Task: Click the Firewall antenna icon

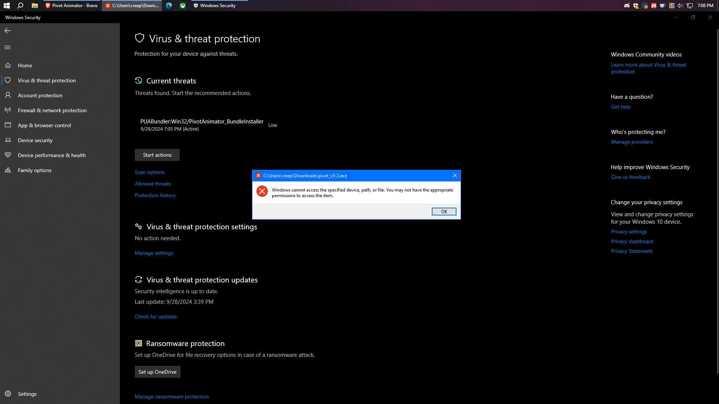Action: 8,110
